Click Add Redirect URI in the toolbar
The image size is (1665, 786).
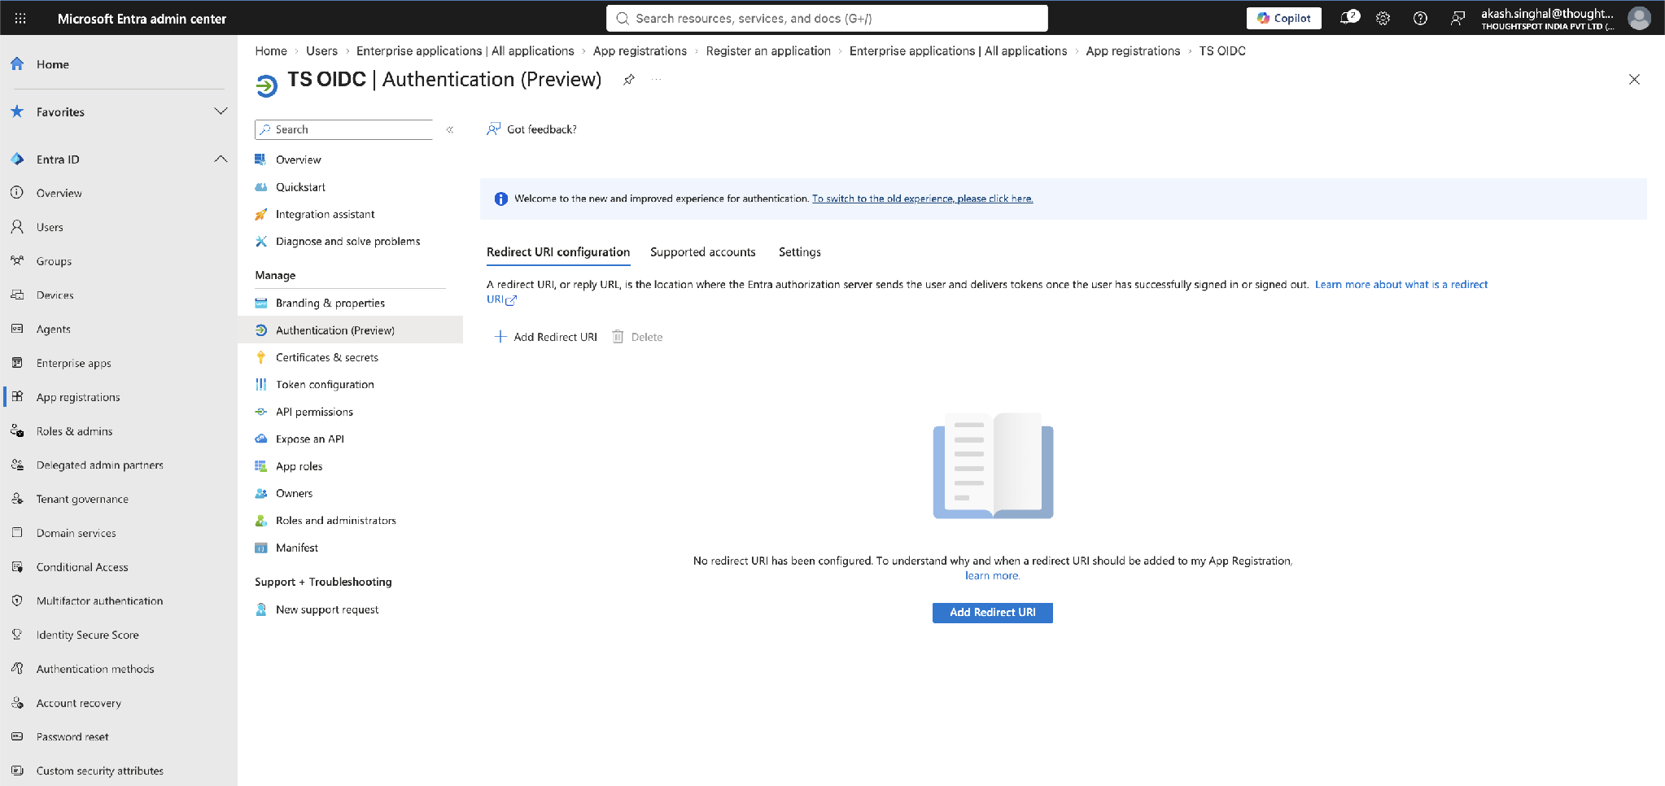[546, 337]
